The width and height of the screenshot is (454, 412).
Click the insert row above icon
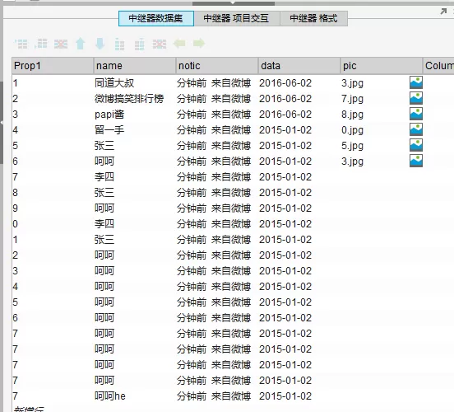[x=21, y=44]
